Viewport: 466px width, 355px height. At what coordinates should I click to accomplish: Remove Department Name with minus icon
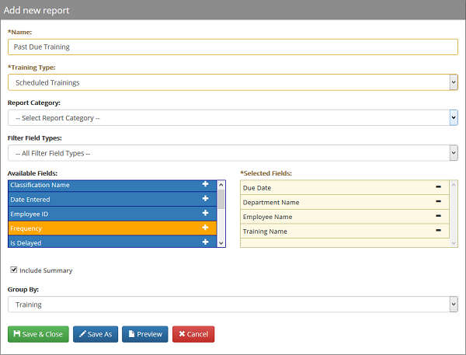(x=438, y=202)
